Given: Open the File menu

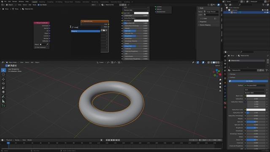Looking at the screenshot, I should [x=5, y=2].
